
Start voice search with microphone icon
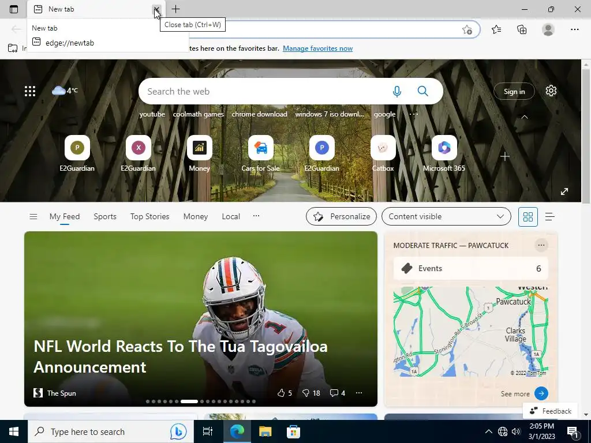(x=397, y=91)
